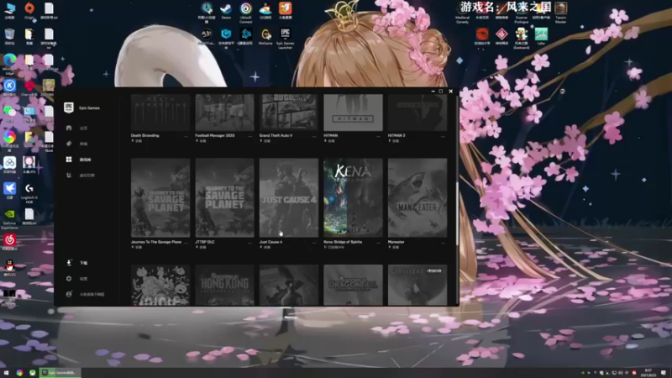Screen dimensions: 672x378
Task: Open the Just Cause 4 game cover
Action: 289,197
